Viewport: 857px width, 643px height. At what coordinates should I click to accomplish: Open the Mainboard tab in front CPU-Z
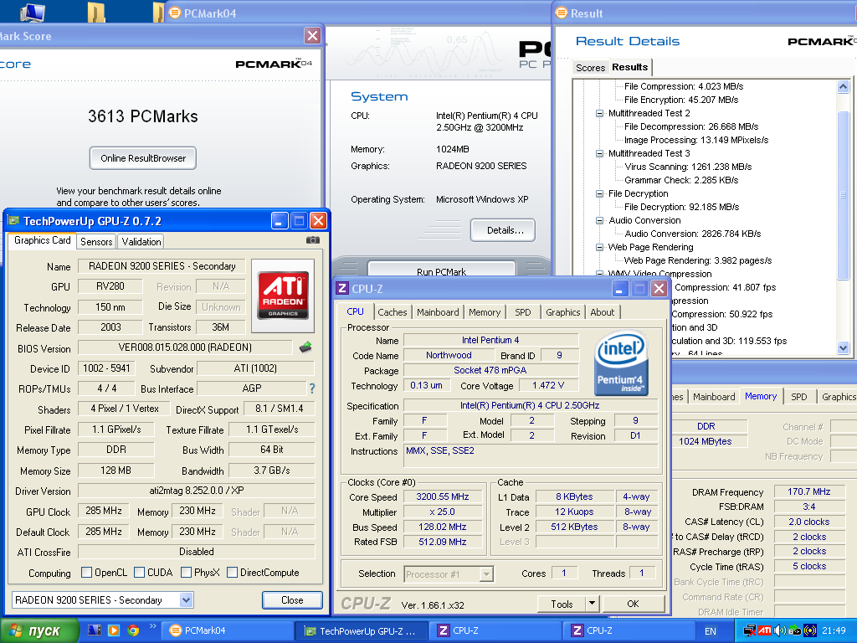pyautogui.click(x=438, y=312)
